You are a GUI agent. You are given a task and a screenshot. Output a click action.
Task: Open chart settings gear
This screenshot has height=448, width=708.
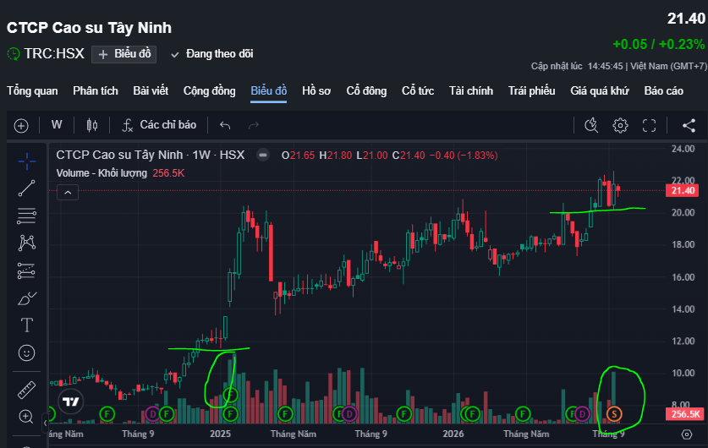(620, 125)
